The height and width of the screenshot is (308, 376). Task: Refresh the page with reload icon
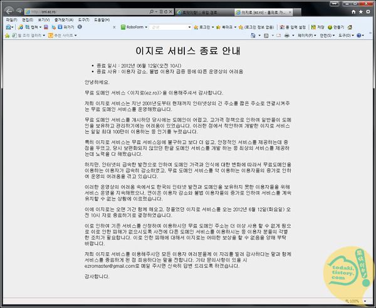point(166,12)
